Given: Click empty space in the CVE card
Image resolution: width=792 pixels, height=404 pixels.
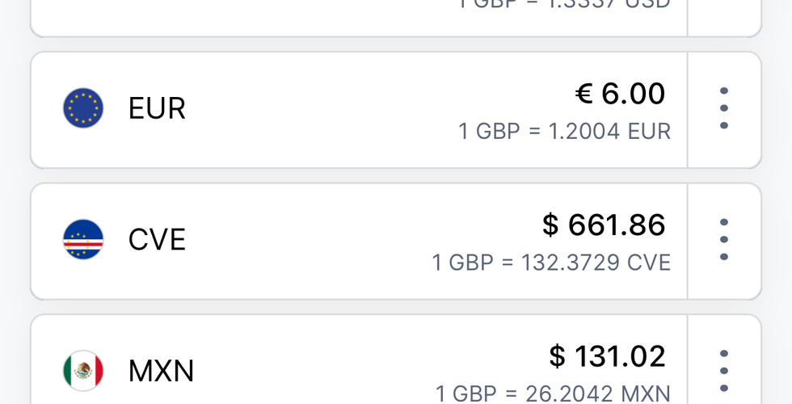Looking at the screenshot, I should [323, 240].
